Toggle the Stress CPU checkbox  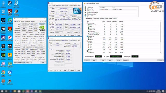click(x=87, y=7)
